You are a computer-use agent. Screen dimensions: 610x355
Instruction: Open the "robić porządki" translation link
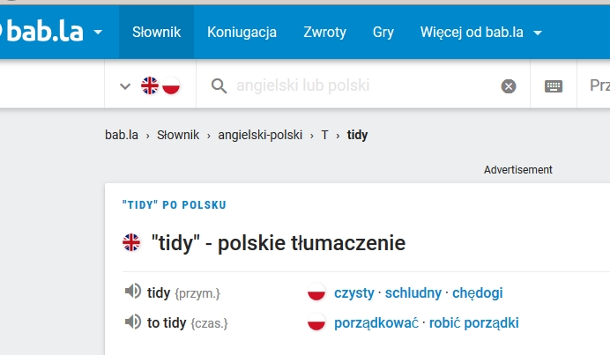pos(474,323)
